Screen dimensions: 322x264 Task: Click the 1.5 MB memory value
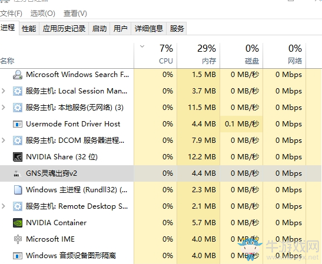[x=204, y=75]
